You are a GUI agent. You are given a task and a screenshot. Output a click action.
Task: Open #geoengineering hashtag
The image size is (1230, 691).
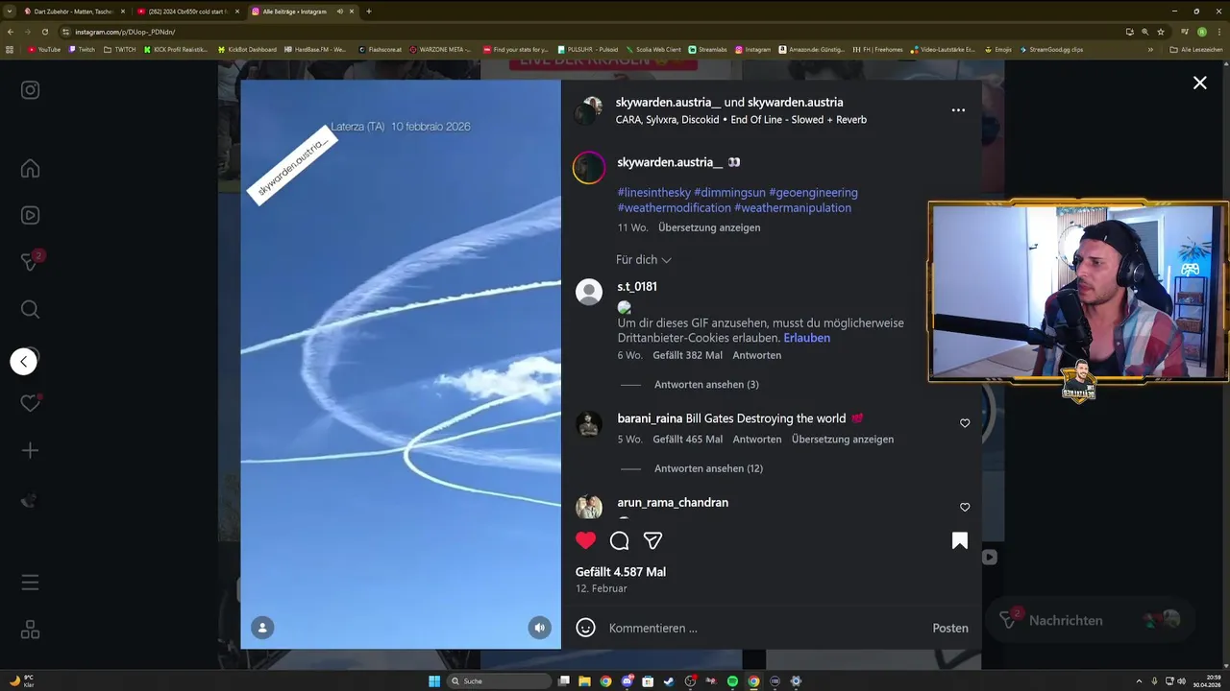tap(813, 193)
